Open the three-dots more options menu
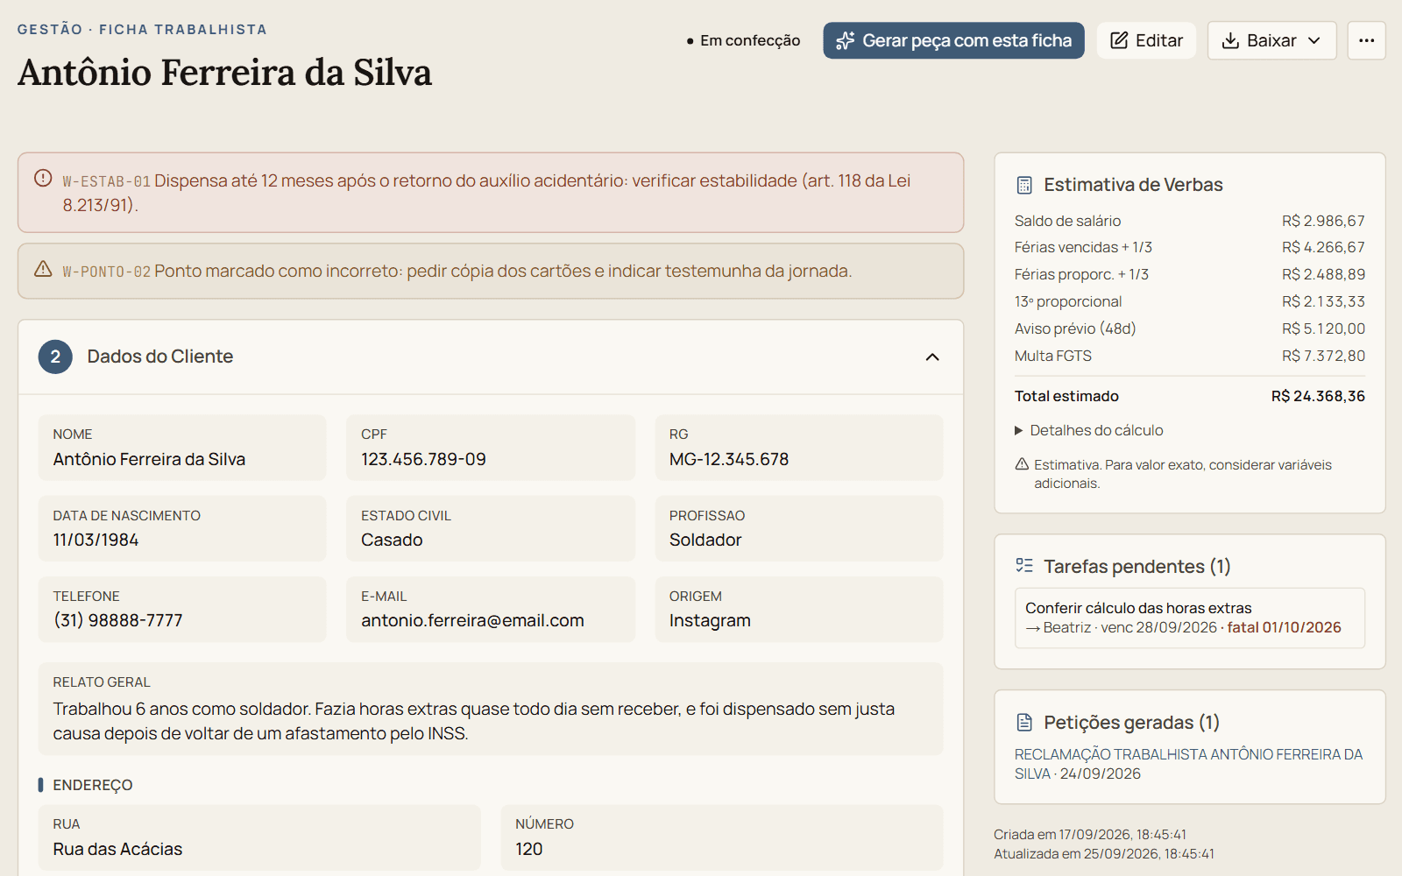This screenshot has height=876, width=1402. pos(1366,40)
